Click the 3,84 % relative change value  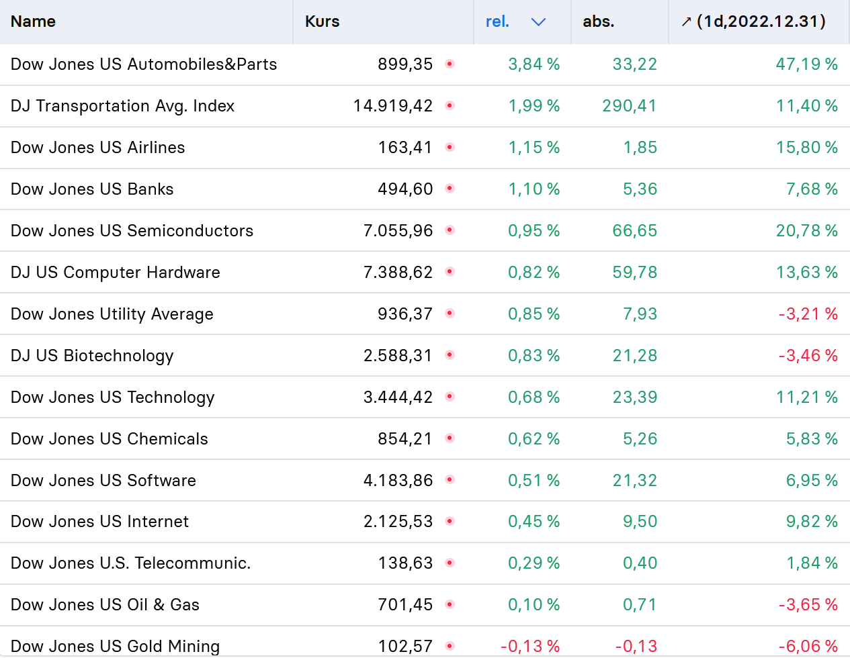[x=534, y=64]
